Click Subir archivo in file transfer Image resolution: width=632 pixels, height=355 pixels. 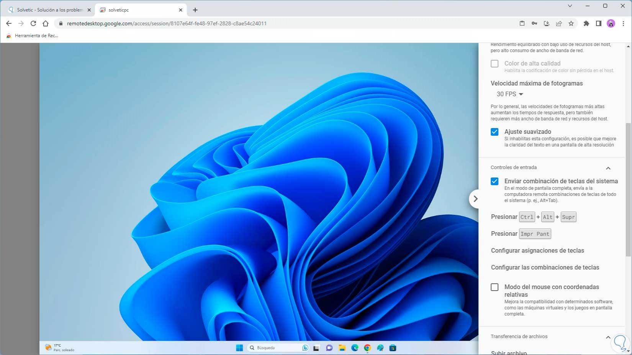point(509,353)
